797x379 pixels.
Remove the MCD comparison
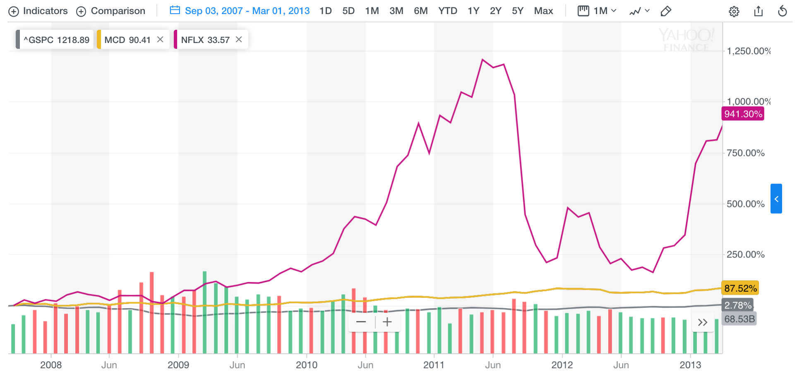tap(160, 39)
